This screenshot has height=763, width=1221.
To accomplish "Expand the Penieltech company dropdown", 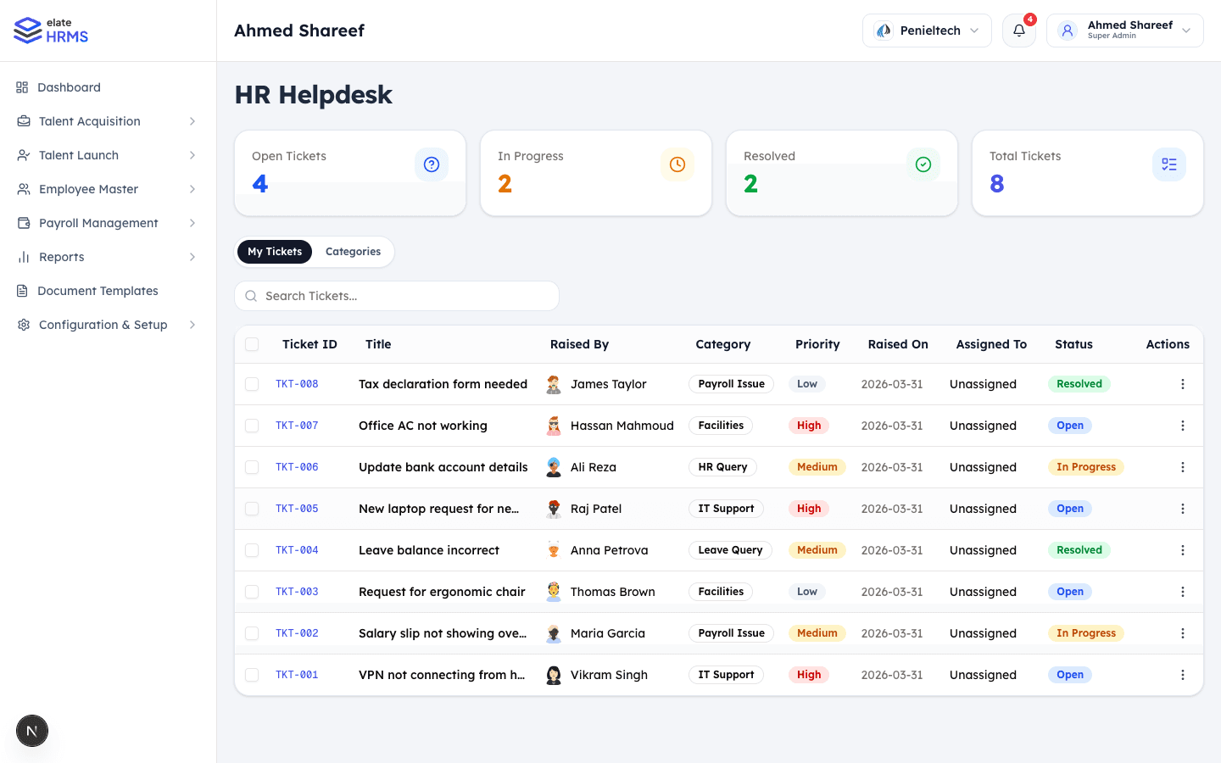I will [x=927, y=30].
